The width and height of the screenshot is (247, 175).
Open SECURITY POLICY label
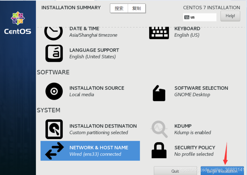point(195,148)
